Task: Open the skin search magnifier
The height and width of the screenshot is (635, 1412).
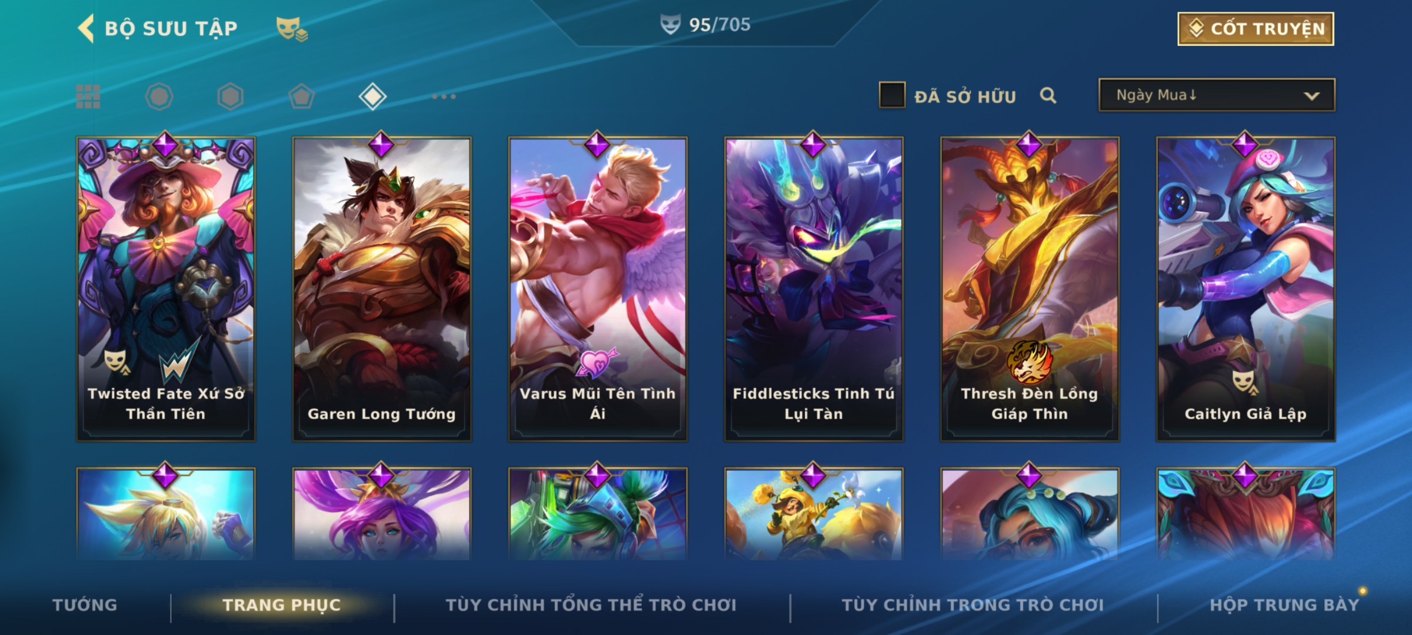Action: tap(1048, 95)
